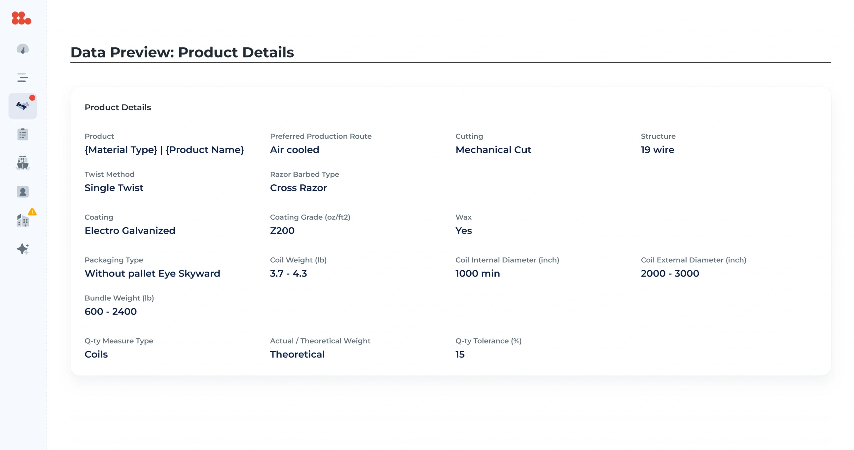Click the 'Product Details' card title
Screen dimensions: 854x450
118,107
